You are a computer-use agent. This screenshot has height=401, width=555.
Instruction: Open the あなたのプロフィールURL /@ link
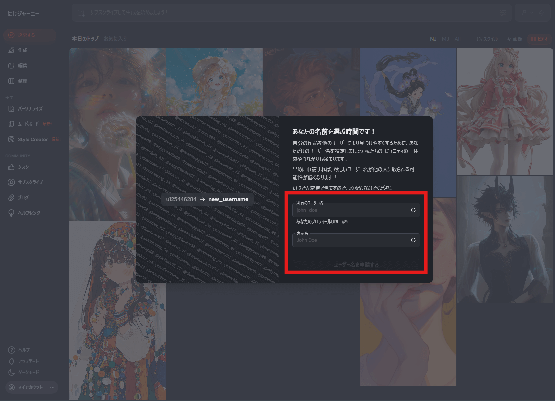(344, 222)
